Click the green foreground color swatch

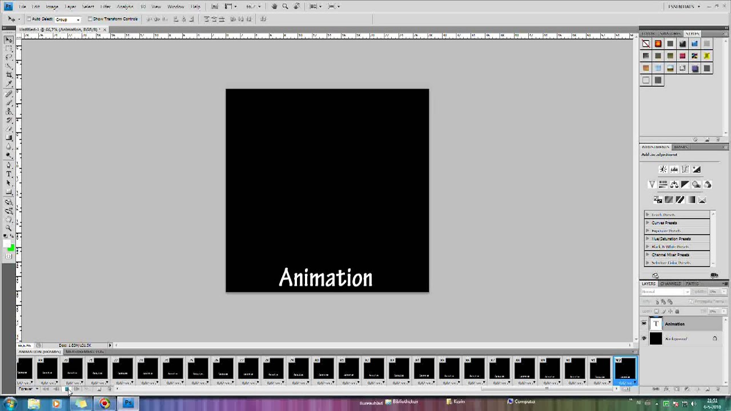click(x=10, y=247)
